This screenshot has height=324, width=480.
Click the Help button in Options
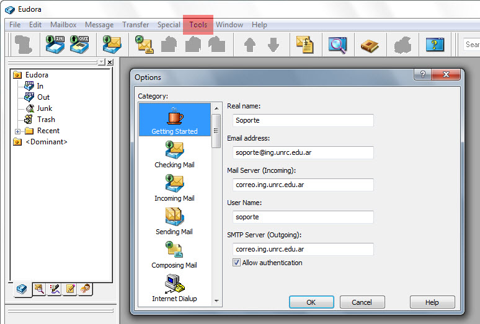(x=432, y=302)
